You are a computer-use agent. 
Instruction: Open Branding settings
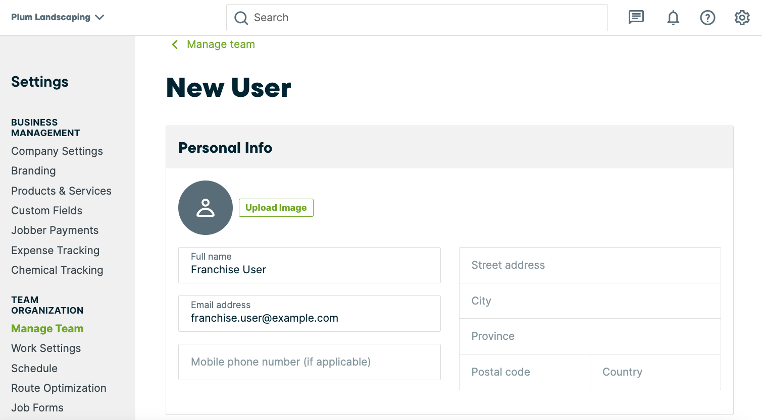tap(33, 171)
